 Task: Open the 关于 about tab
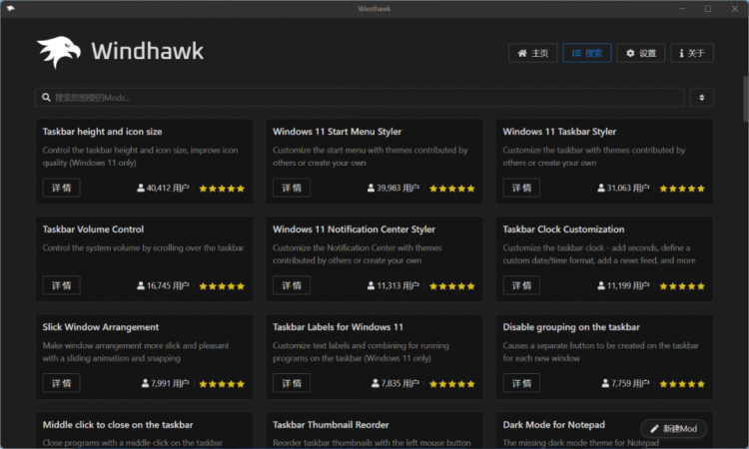tap(692, 53)
